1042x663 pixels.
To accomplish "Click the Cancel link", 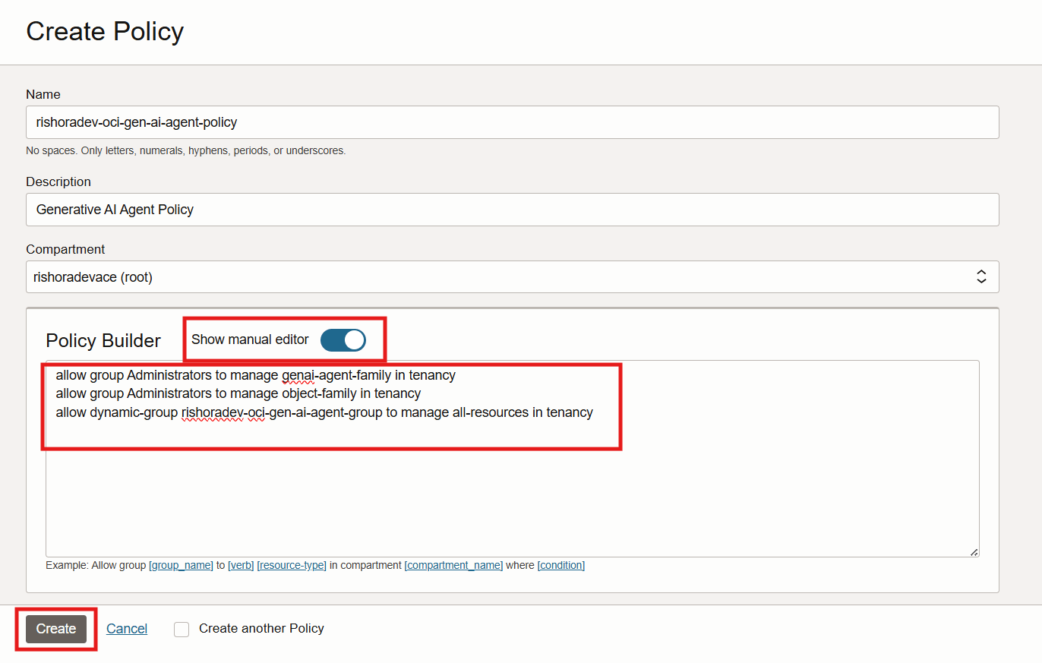I will tap(127, 629).
